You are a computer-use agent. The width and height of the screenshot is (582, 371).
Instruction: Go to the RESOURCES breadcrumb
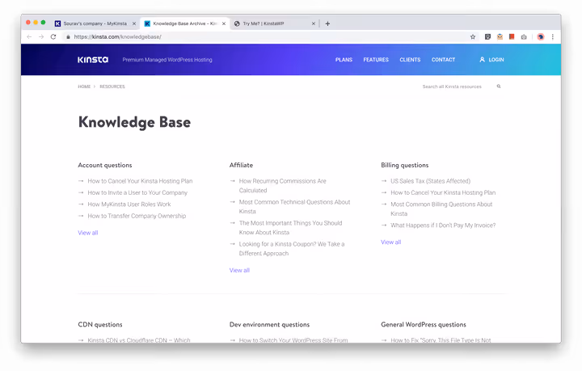(x=112, y=86)
